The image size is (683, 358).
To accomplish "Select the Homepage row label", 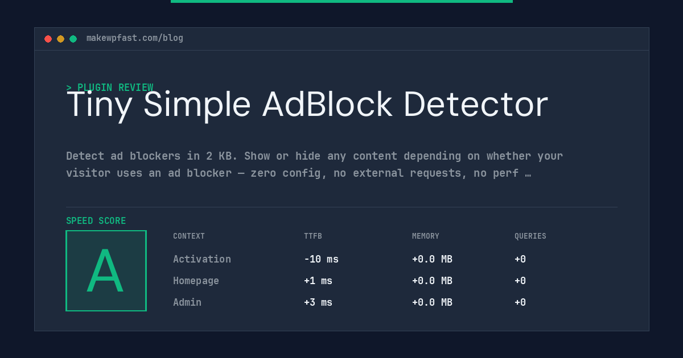I will pos(196,281).
